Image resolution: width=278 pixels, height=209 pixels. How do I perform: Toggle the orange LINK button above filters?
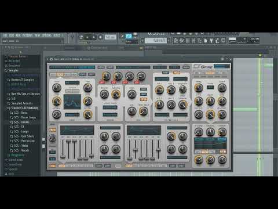[177, 73]
